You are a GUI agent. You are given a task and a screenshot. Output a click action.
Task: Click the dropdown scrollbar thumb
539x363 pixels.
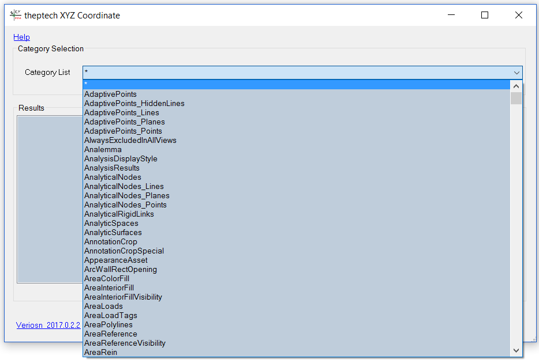[x=516, y=98]
